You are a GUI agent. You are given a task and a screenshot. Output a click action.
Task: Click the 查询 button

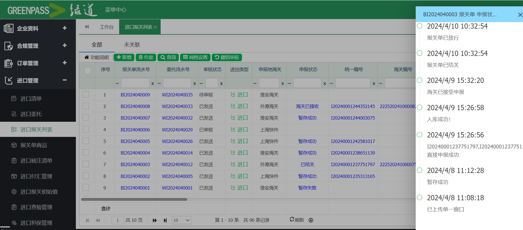(168, 57)
